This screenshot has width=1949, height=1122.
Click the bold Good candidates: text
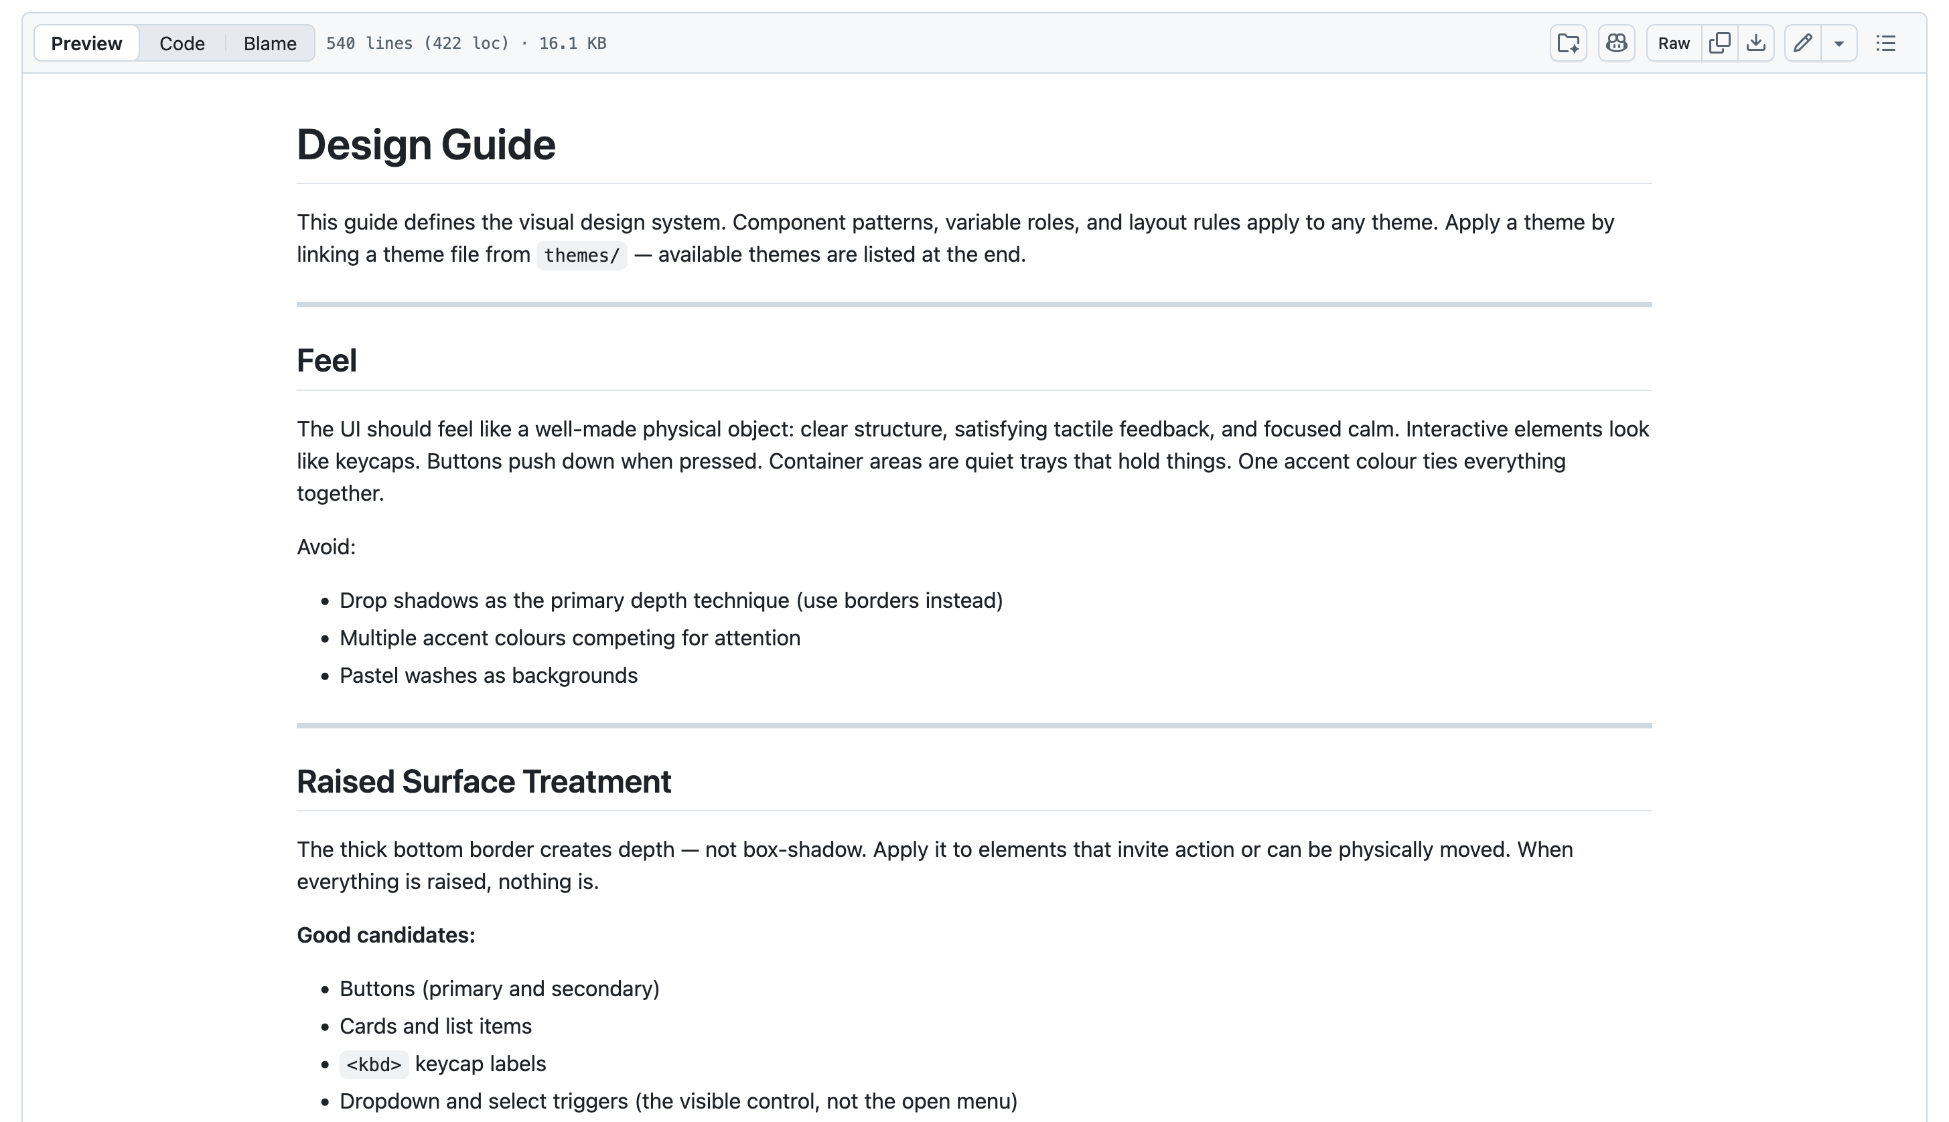(386, 935)
